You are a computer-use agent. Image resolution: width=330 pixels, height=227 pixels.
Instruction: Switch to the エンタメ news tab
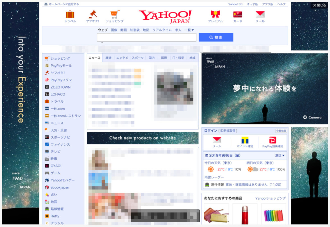122,58
